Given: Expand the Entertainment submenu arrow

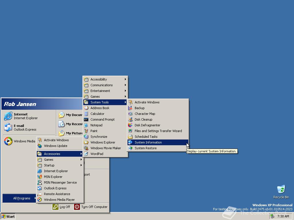Looking at the screenshot, I should (125, 91).
